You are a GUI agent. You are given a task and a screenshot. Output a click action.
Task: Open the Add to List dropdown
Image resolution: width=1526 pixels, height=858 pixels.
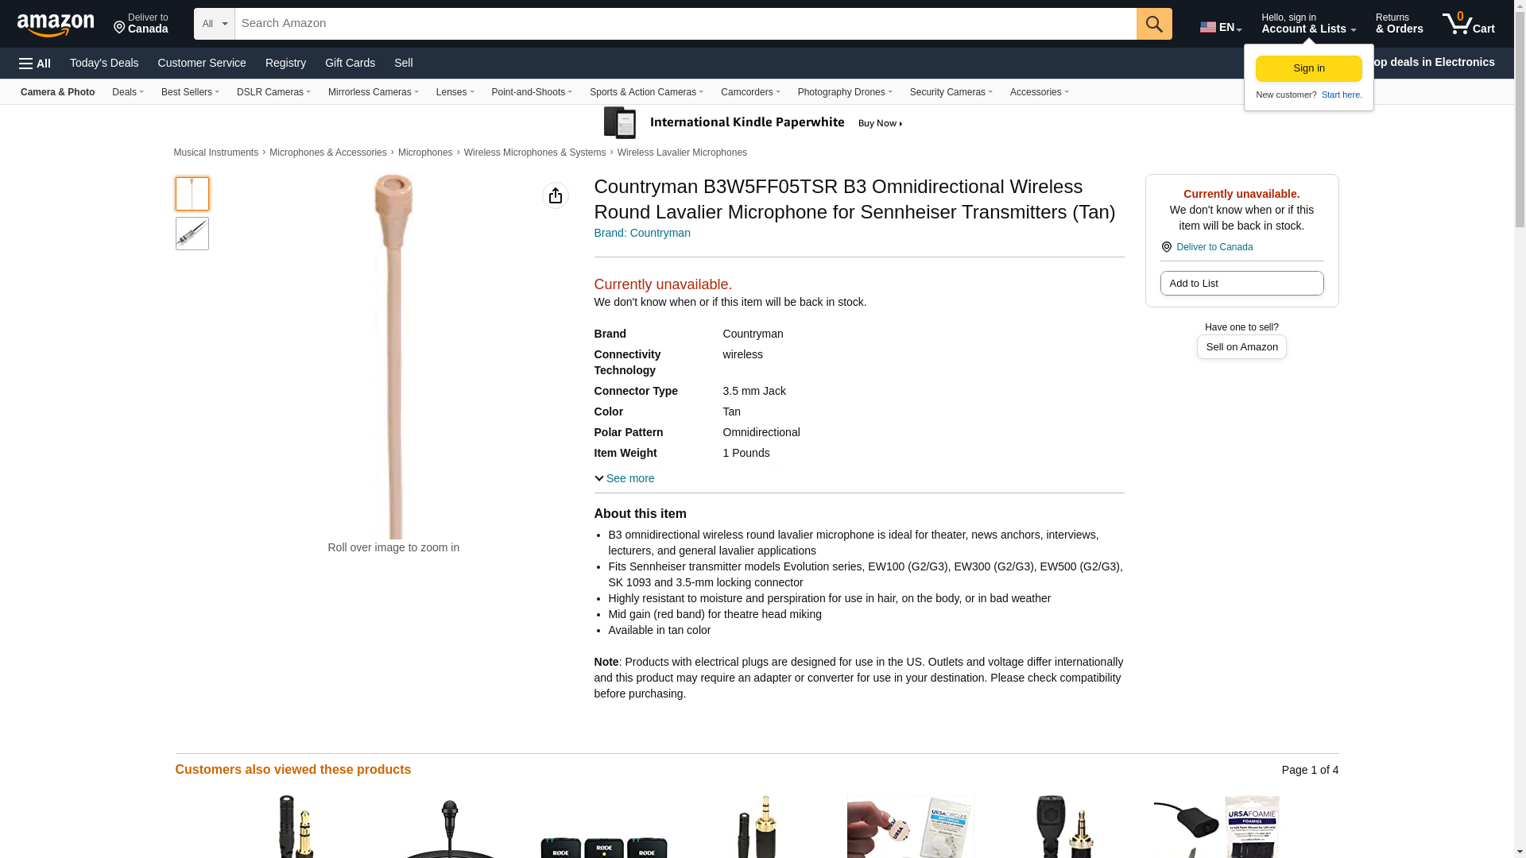pos(1241,284)
